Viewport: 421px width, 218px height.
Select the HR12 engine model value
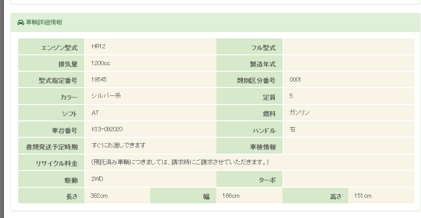(x=98, y=46)
